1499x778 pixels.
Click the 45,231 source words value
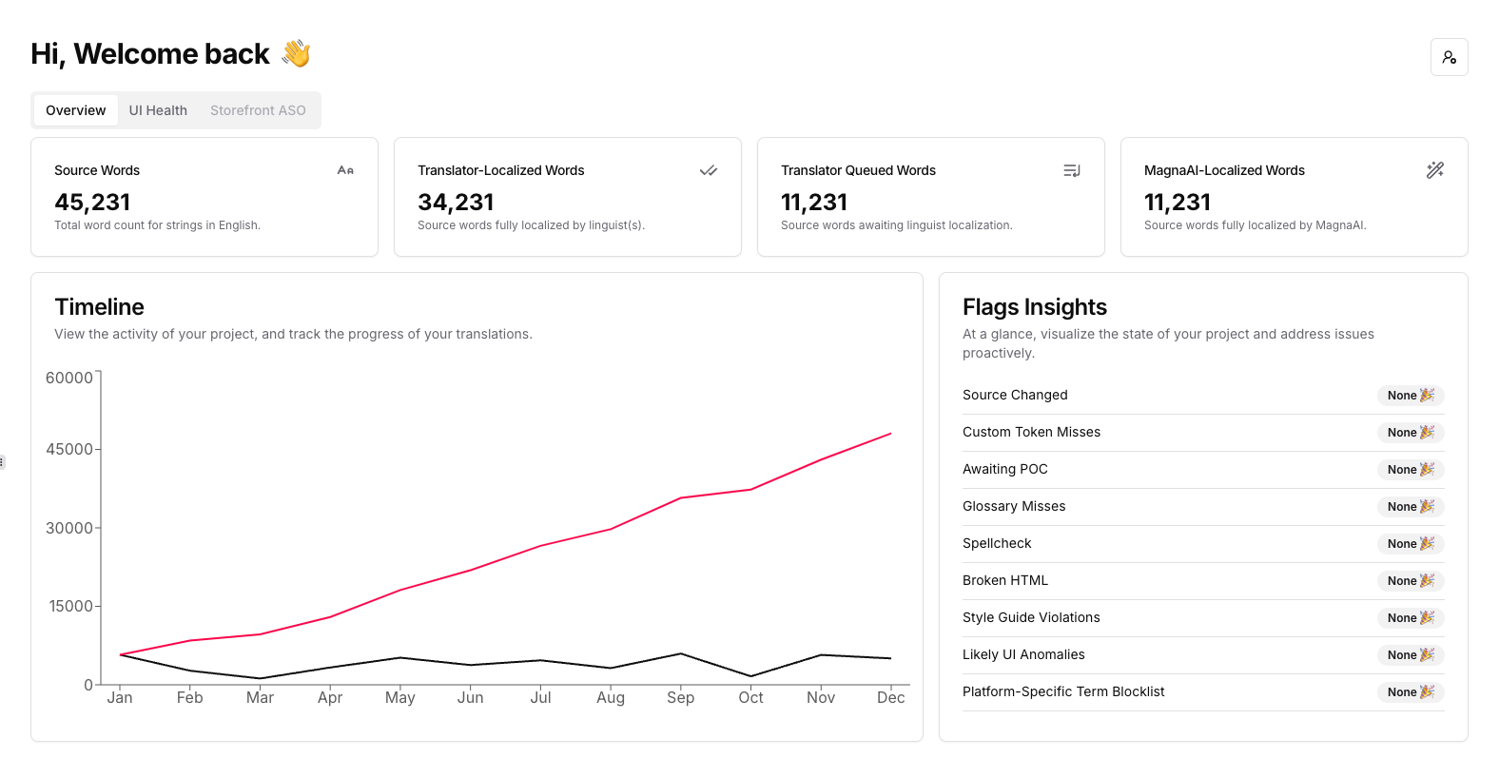[92, 203]
